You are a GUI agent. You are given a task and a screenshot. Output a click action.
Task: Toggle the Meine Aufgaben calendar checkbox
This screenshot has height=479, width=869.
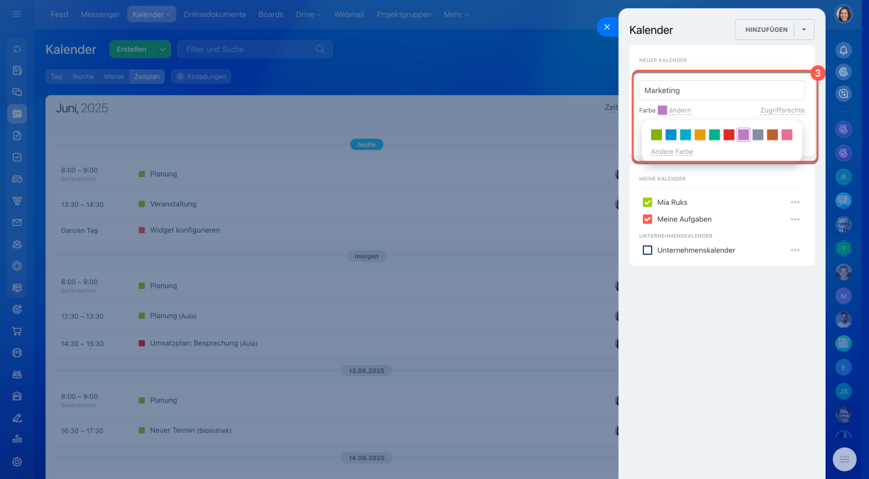(x=647, y=219)
